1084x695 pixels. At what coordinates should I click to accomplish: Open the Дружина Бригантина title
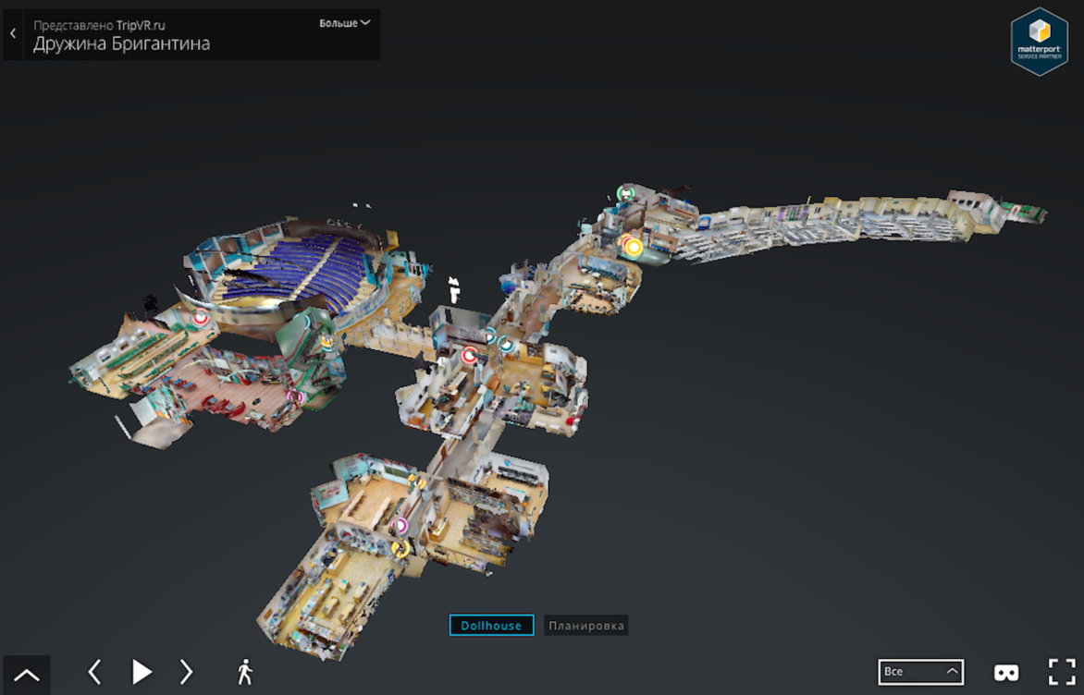point(121,44)
